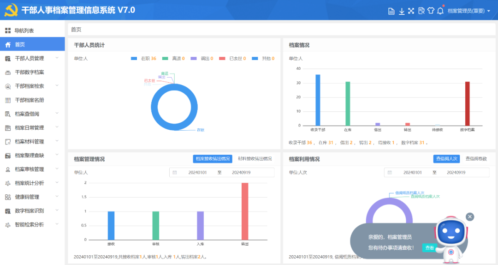Toggle the 在职 legend series
This screenshot has width=498, height=265.
tap(143, 59)
